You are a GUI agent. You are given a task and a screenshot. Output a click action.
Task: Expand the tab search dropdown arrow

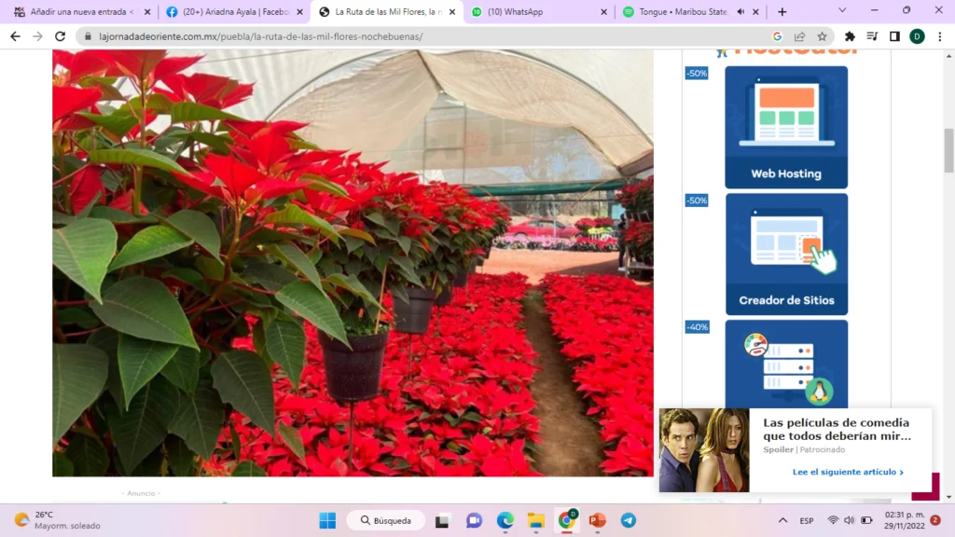pyautogui.click(x=842, y=11)
